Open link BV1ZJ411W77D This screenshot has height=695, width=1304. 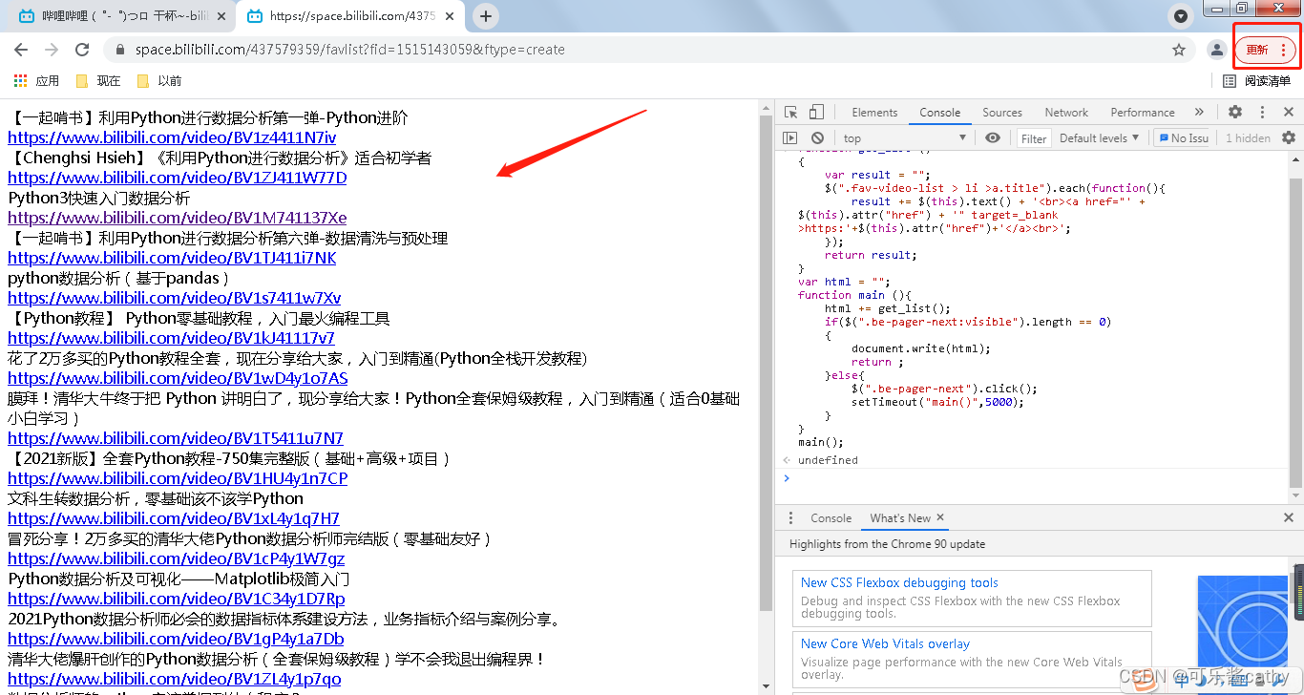(178, 178)
